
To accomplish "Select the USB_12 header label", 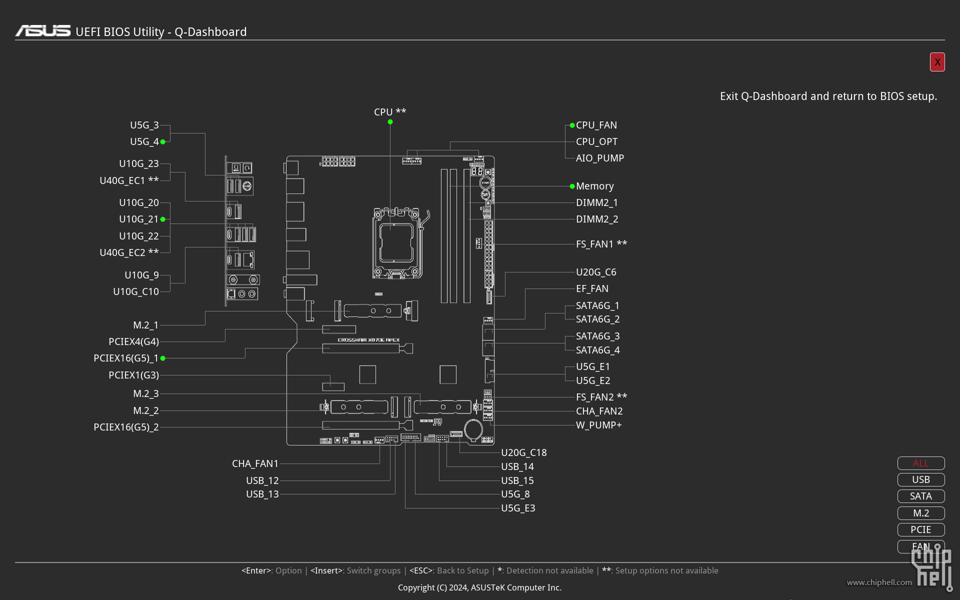I will click(262, 480).
